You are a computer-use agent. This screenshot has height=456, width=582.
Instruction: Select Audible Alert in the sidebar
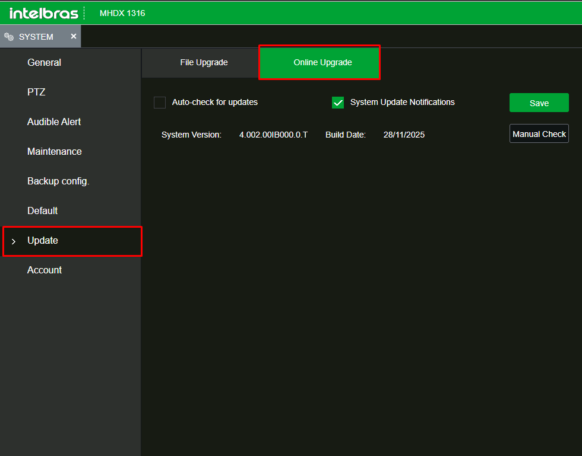(54, 122)
